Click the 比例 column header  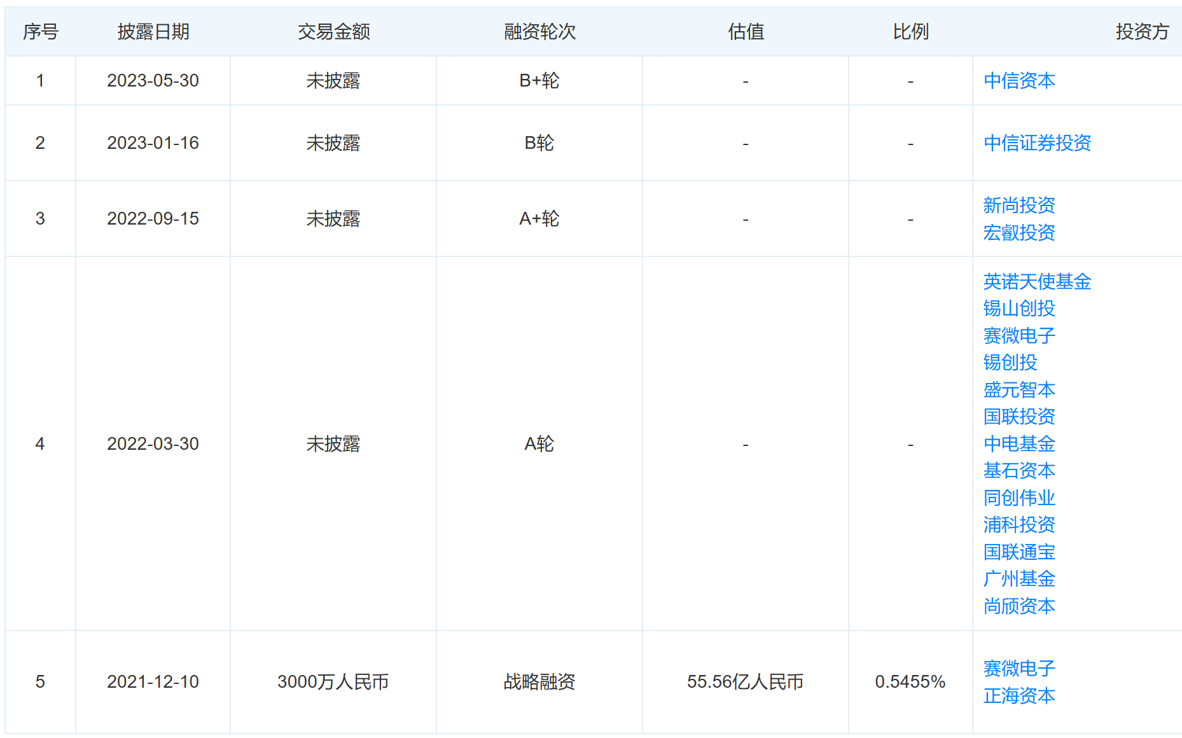point(910,32)
